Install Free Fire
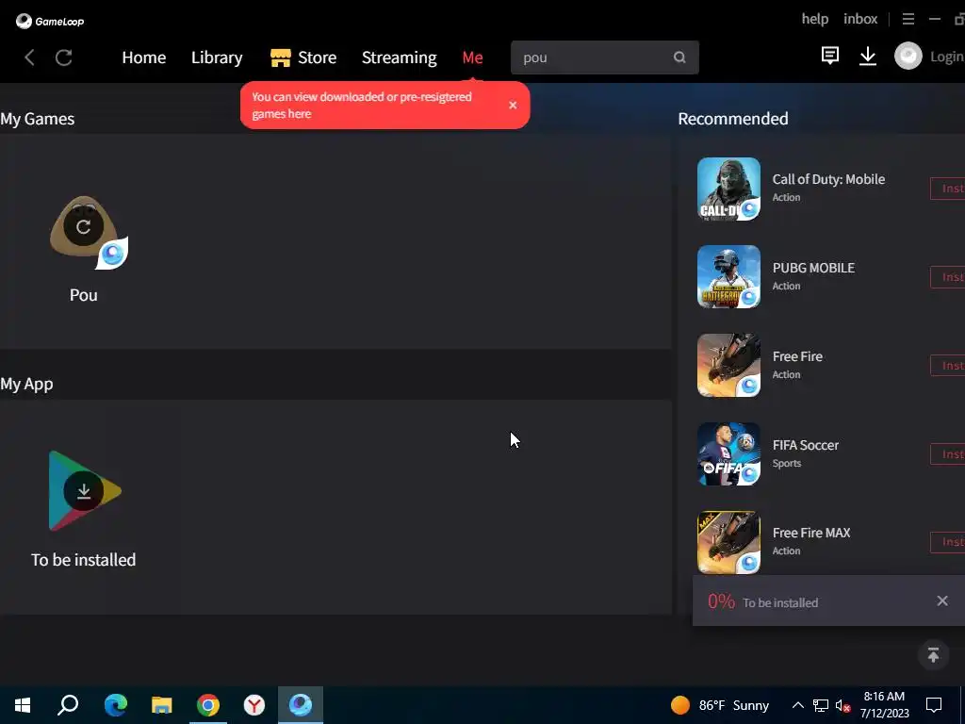The width and height of the screenshot is (965, 724). [948, 365]
